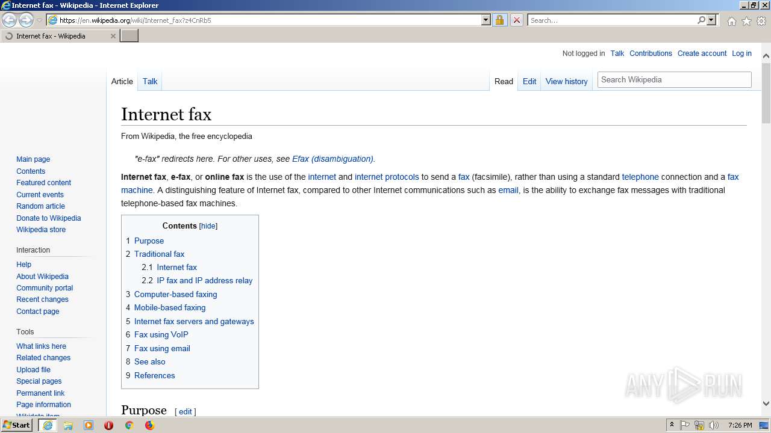Click the Log in link
Screen dimensions: 771x433
click(x=741, y=54)
